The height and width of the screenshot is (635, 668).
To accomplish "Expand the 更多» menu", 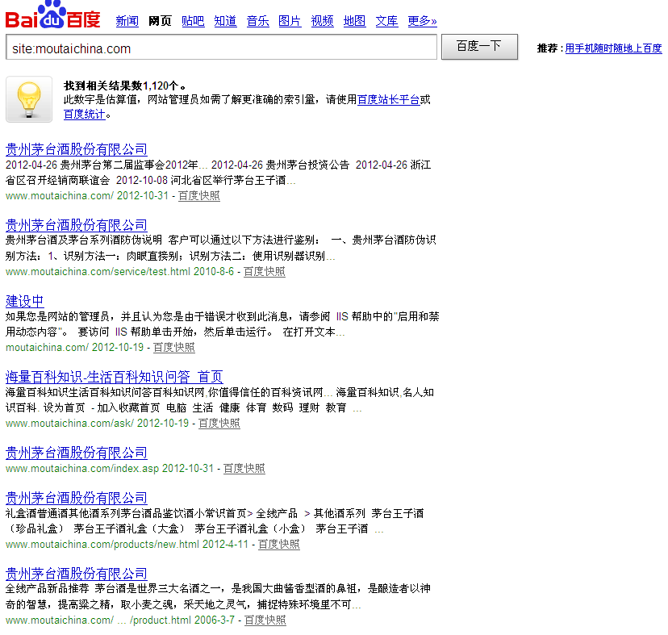I will coord(422,21).
